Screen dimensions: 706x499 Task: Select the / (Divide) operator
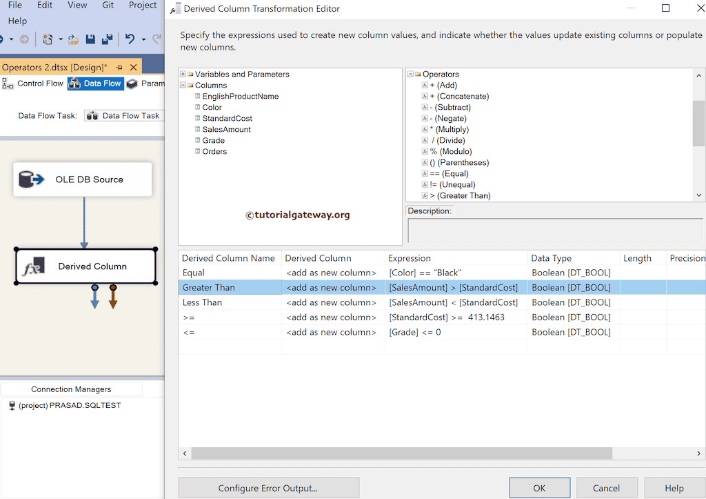point(448,140)
